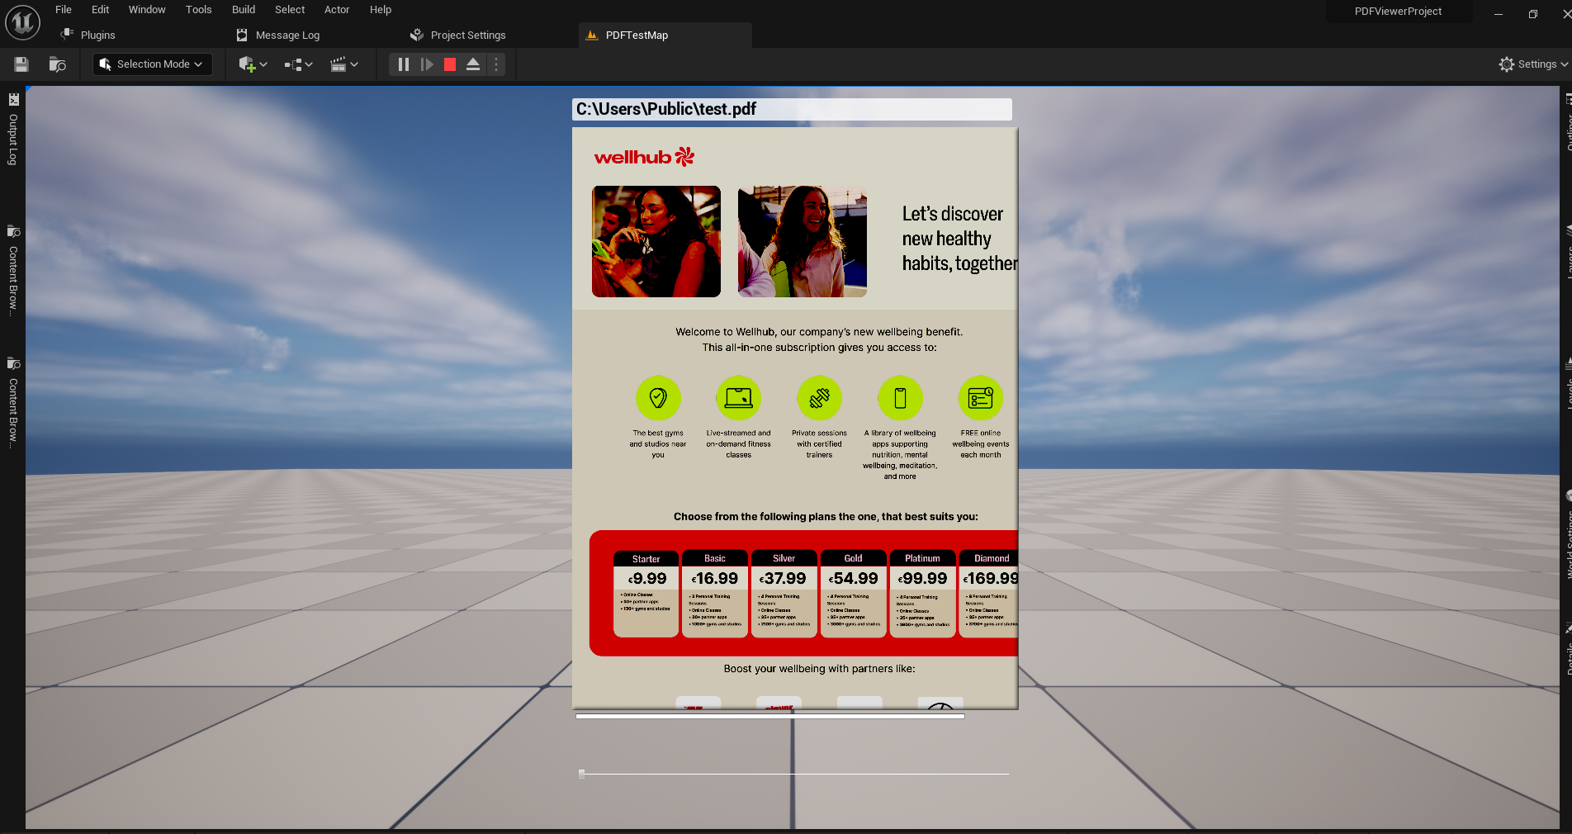Screen dimensions: 1572x834
Task: Open the Tools menu
Action: pyautogui.click(x=199, y=10)
